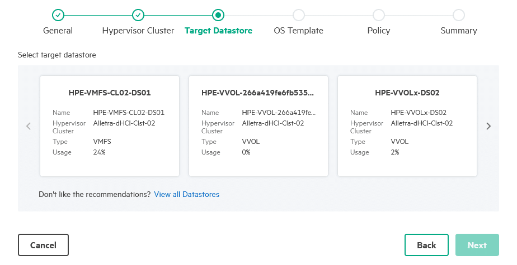Click the VMFS type value

(102, 142)
